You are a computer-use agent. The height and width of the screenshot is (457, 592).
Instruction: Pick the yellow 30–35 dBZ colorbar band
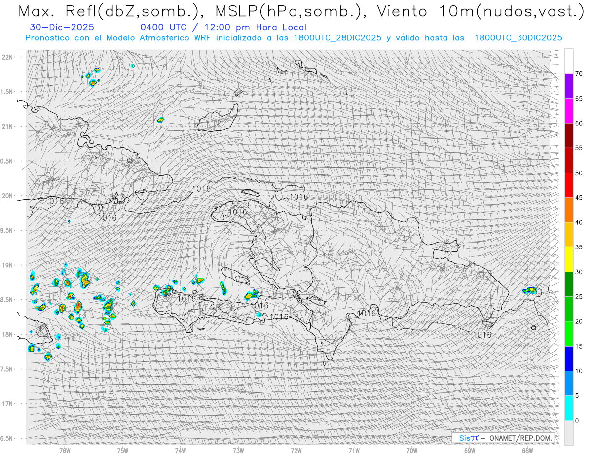[569, 259]
